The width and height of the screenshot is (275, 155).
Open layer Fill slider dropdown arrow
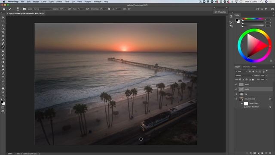tap(266, 80)
